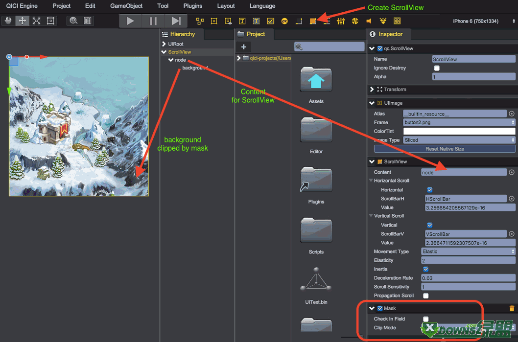Select the scale tool with corner arrows
The width and height of the screenshot is (518, 342).
pyautogui.click(x=36, y=21)
